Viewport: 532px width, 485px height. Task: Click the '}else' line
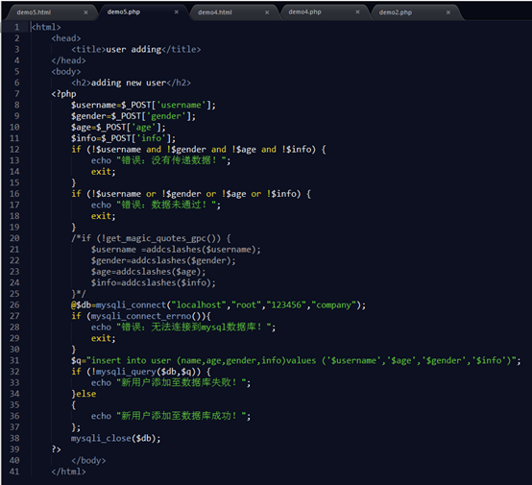(84, 394)
